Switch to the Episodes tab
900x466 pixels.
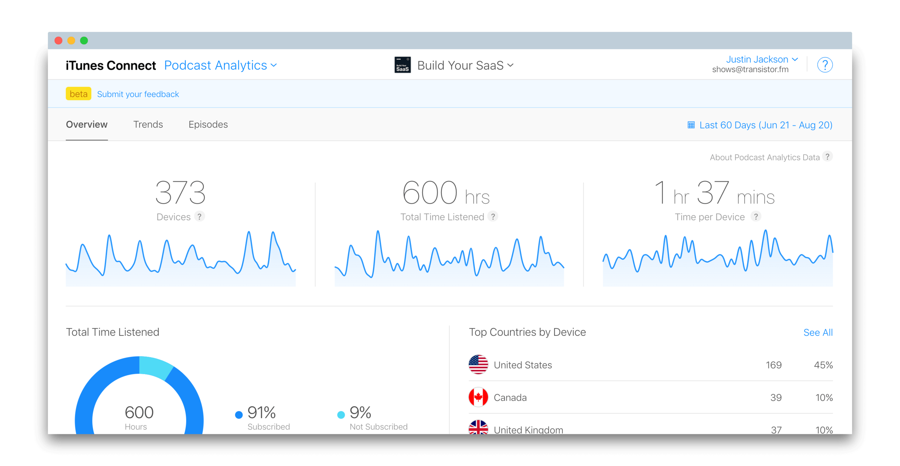point(208,125)
